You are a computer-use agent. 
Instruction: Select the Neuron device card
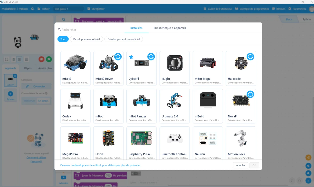(x=208, y=143)
